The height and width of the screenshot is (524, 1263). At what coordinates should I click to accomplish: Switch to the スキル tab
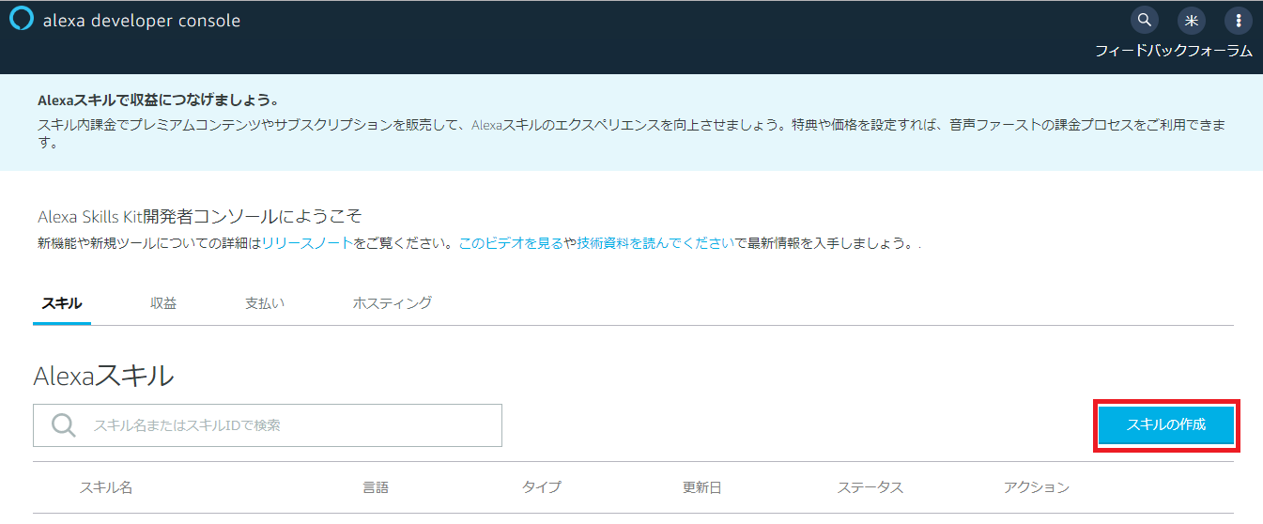62,303
